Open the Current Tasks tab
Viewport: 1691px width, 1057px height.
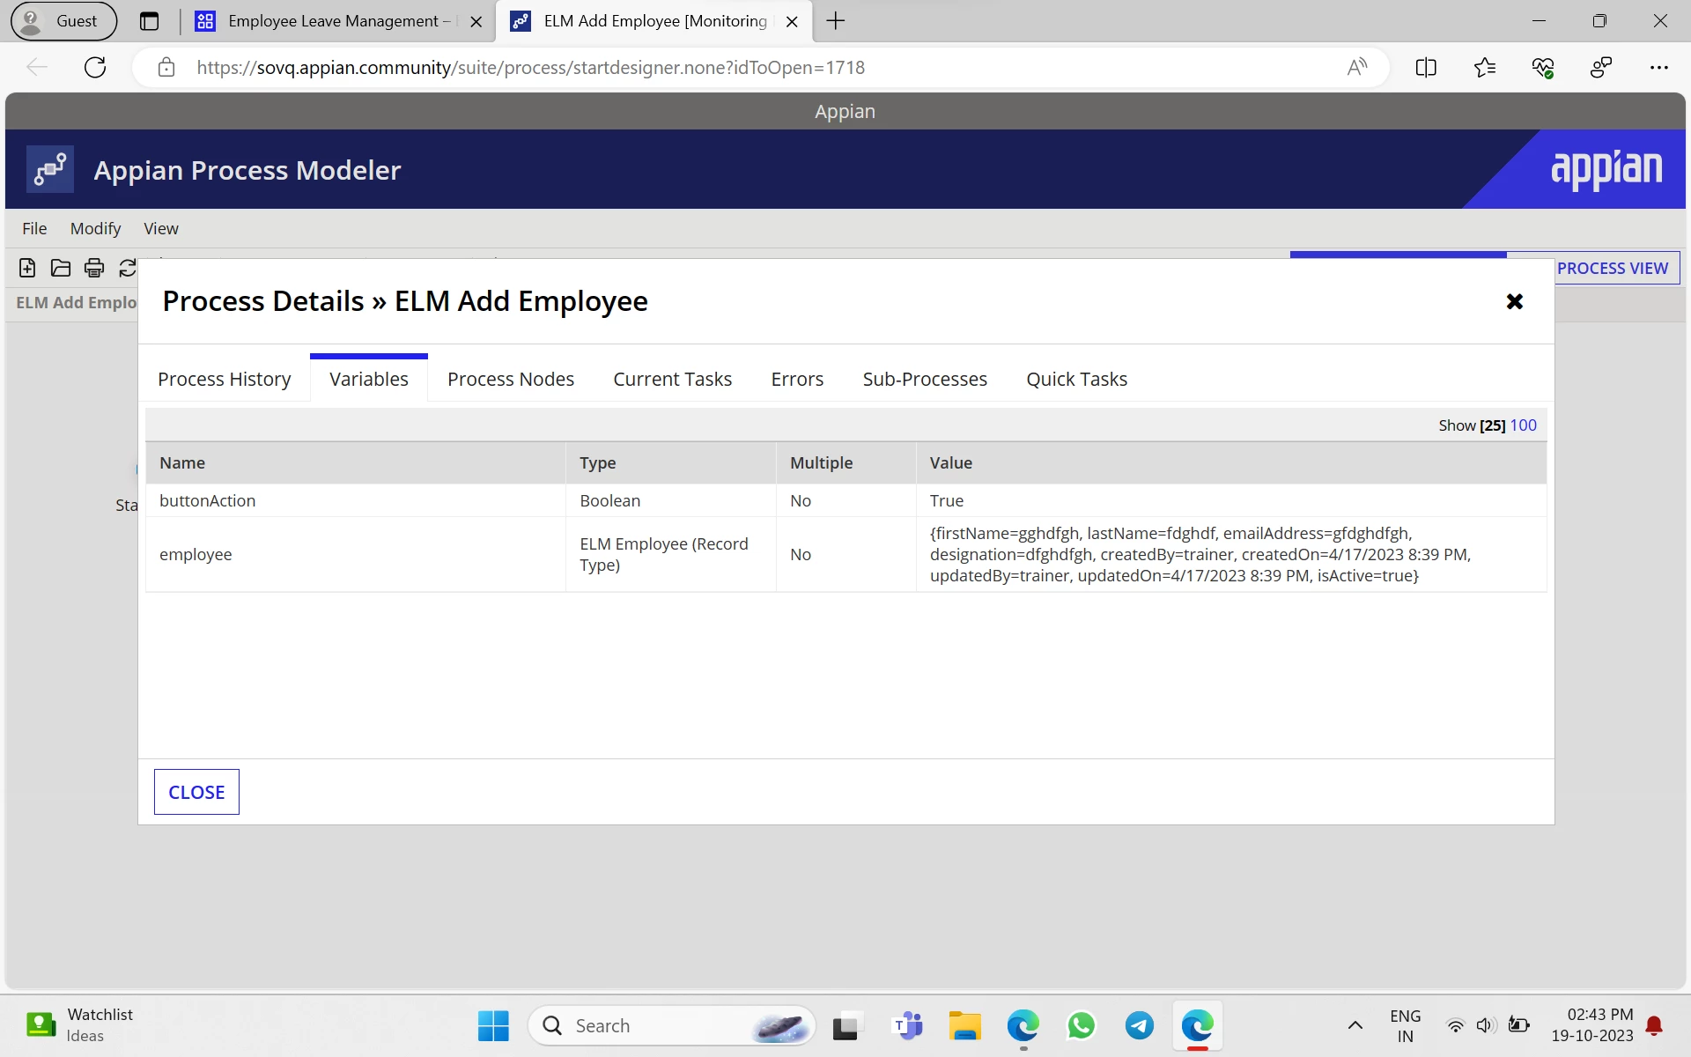[673, 379]
